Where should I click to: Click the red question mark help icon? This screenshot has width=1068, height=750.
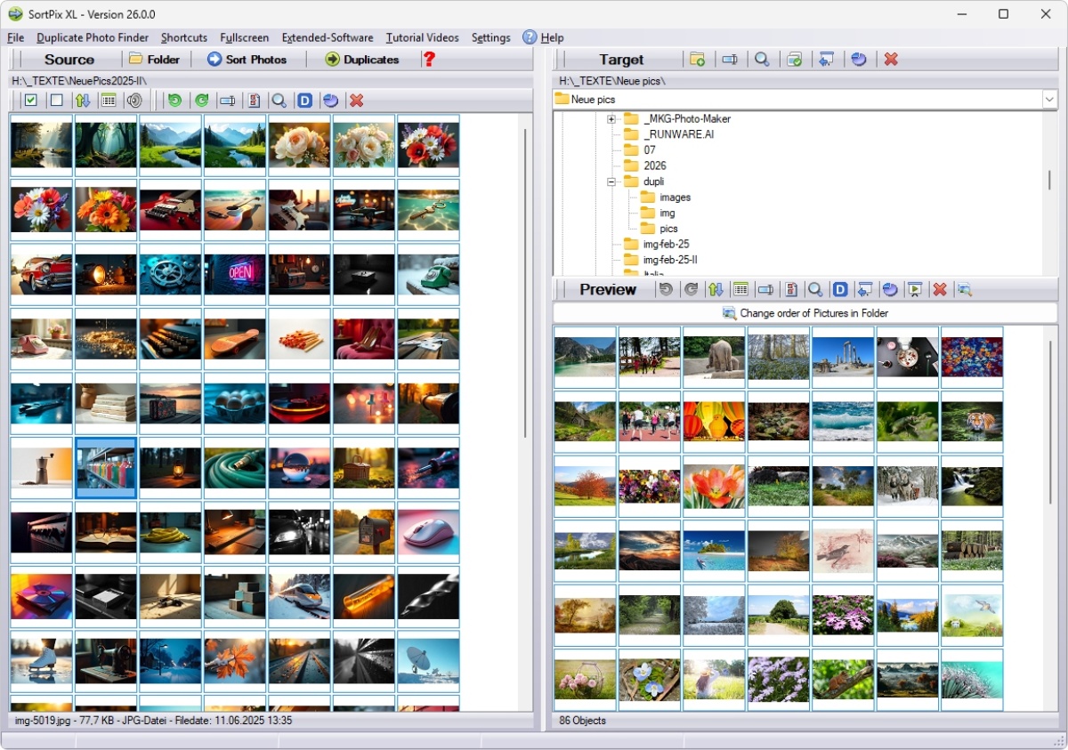tap(429, 60)
